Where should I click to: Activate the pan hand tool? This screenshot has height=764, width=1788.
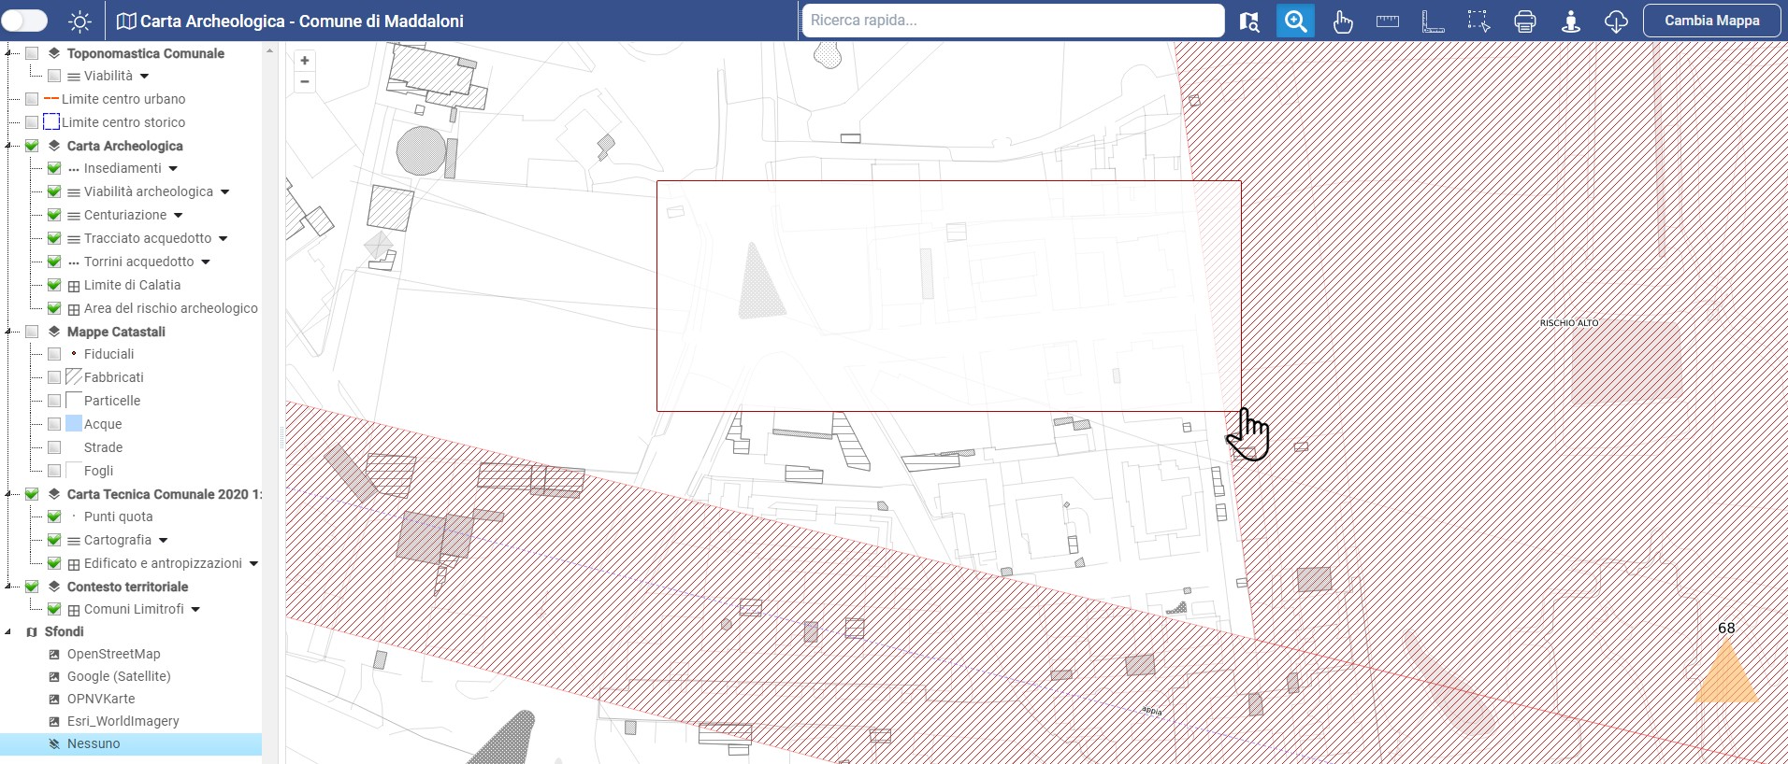1342,21
